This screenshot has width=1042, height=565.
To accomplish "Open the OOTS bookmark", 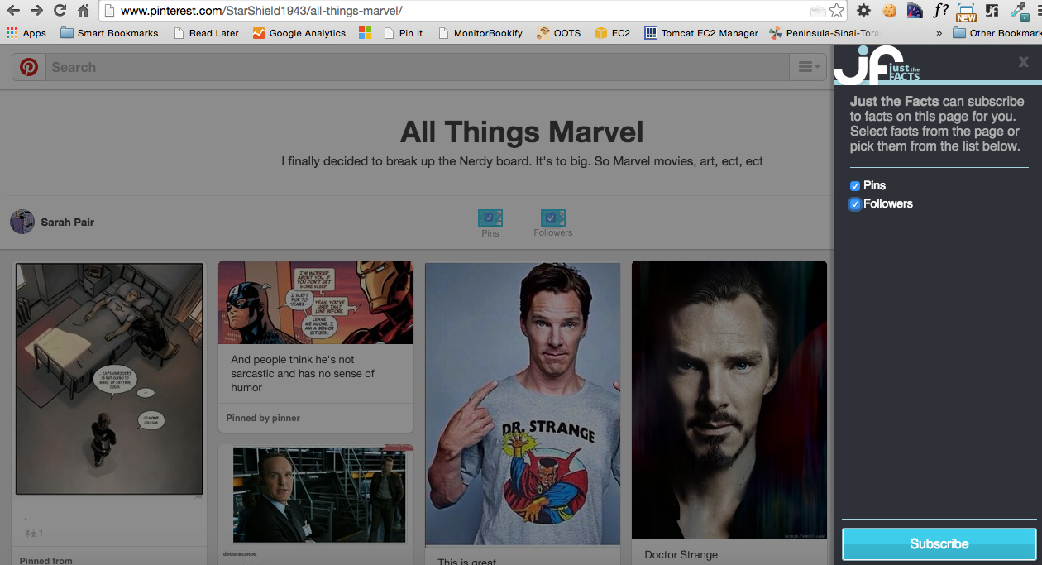I will (x=559, y=33).
